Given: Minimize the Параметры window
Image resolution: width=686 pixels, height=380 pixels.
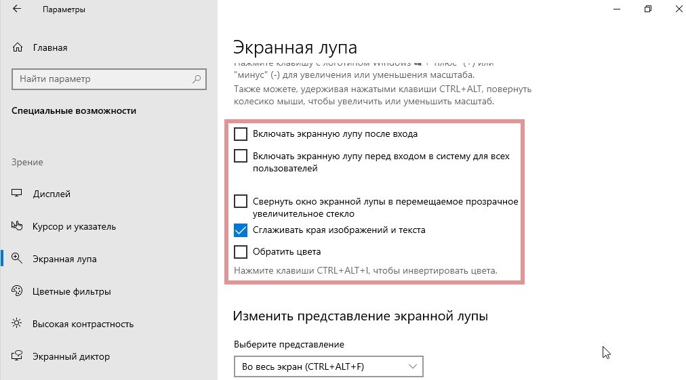Looking at the screenshot, I should (x=617, y=9).
